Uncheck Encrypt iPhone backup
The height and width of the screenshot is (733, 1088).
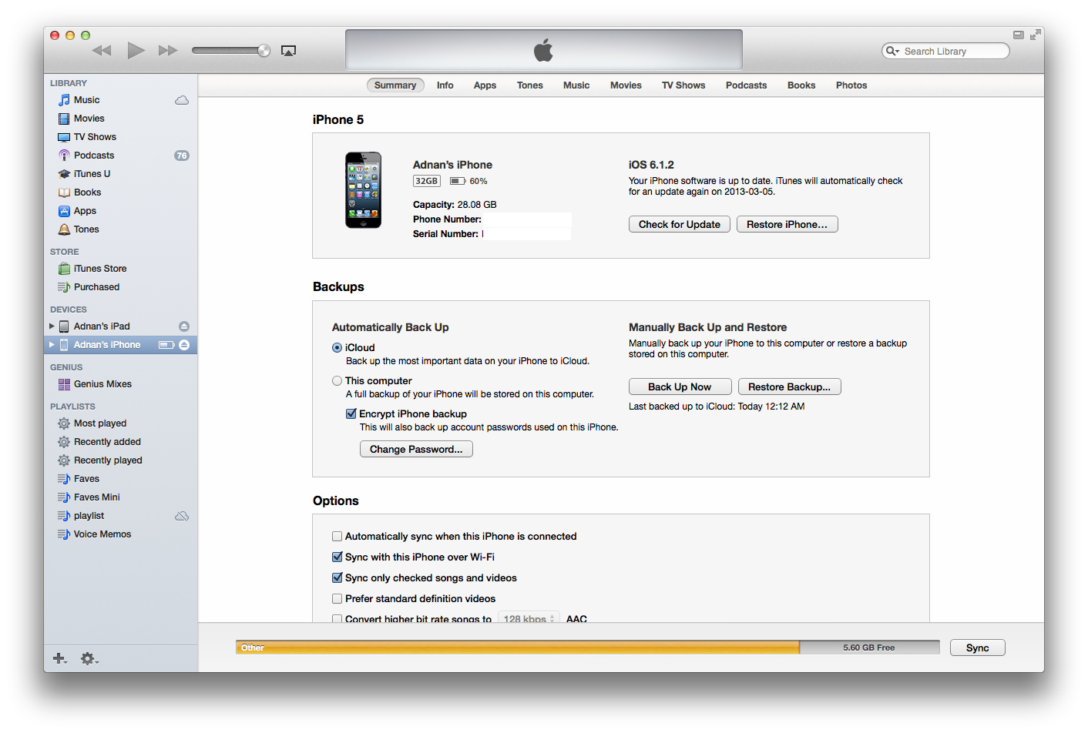point(351,414)
